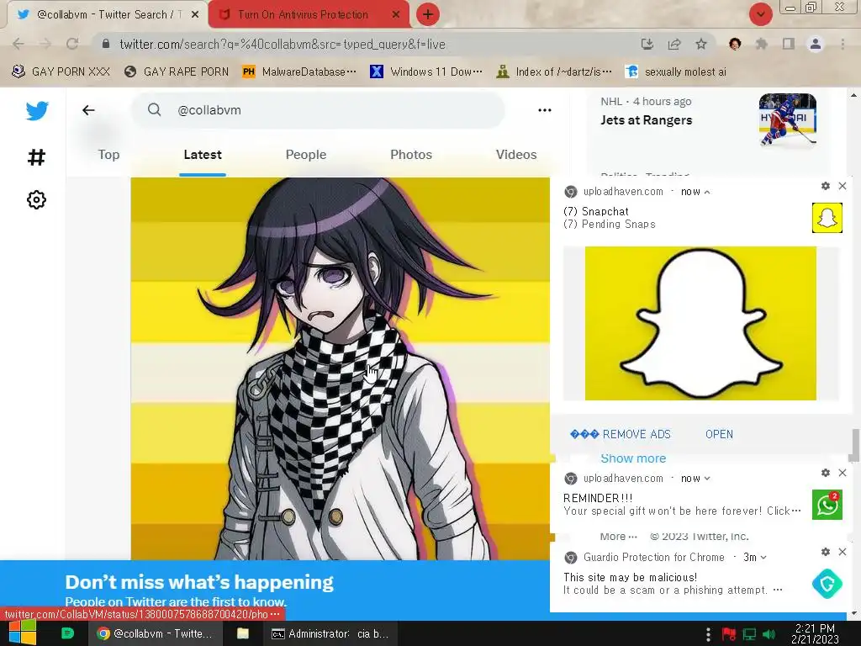Viewport: 861px width, 646px height.
Task: Click the large Snapchat ghost image
Action: pyautogui.click(x=700, y=323)
